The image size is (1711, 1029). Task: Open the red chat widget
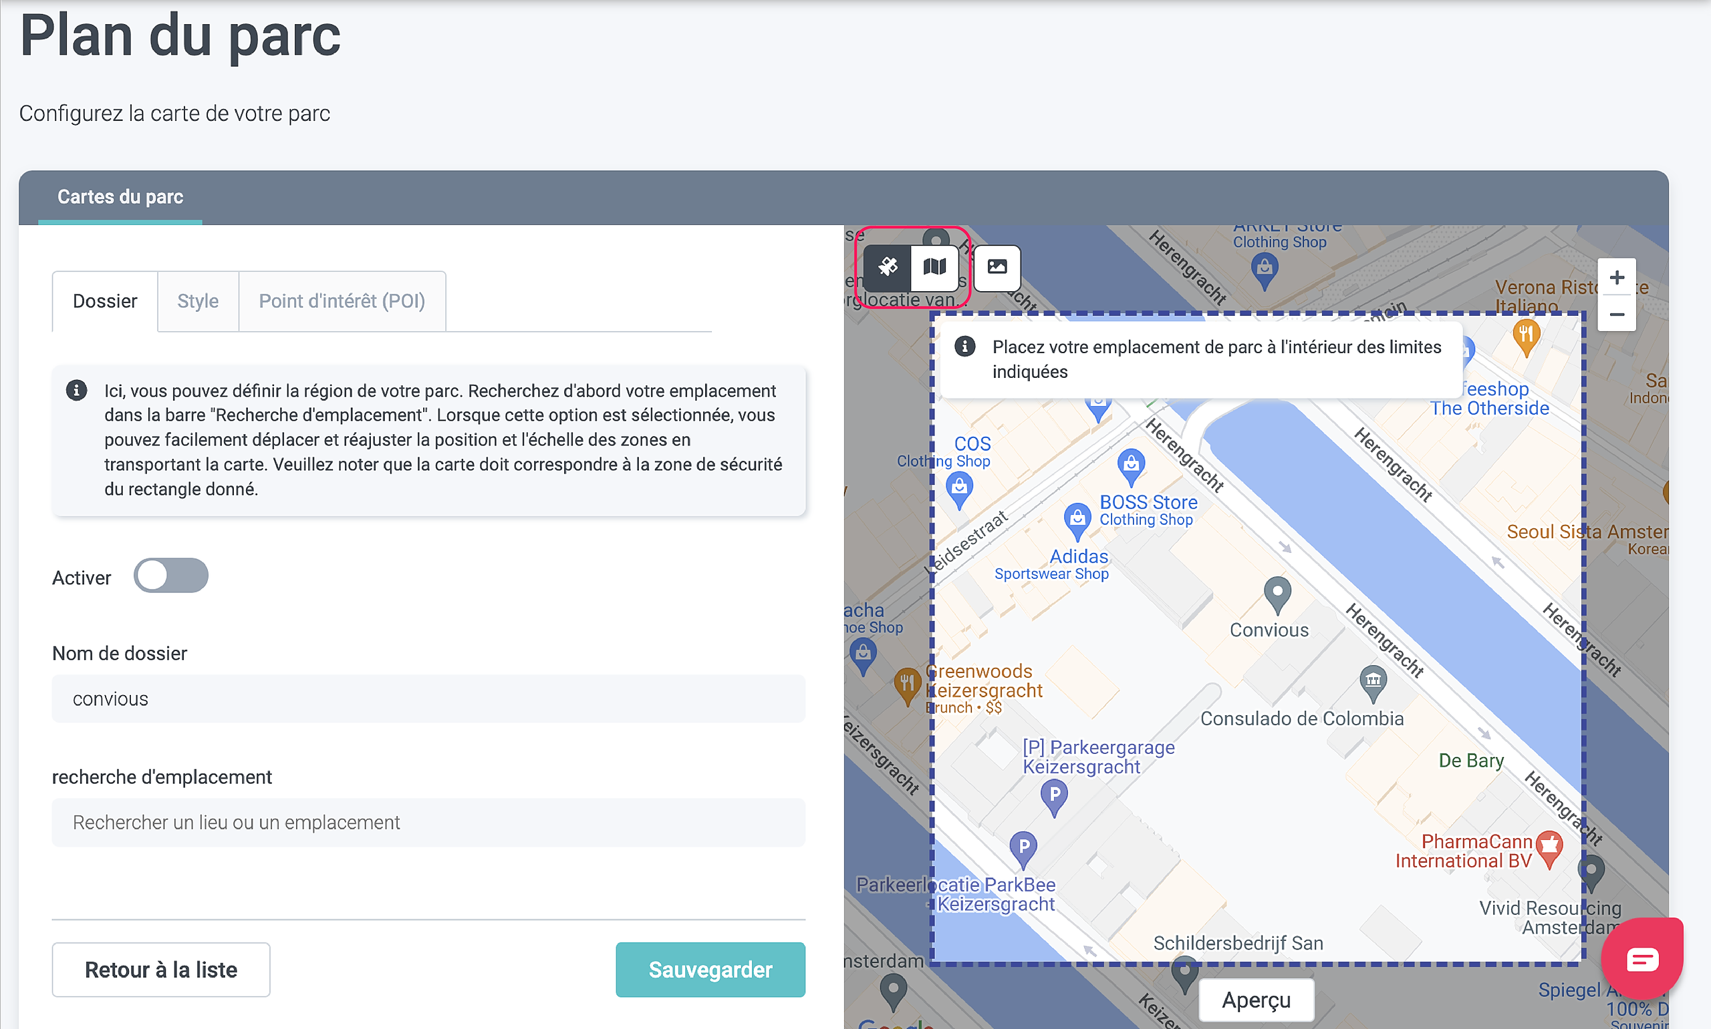(x=1641, y=959)
